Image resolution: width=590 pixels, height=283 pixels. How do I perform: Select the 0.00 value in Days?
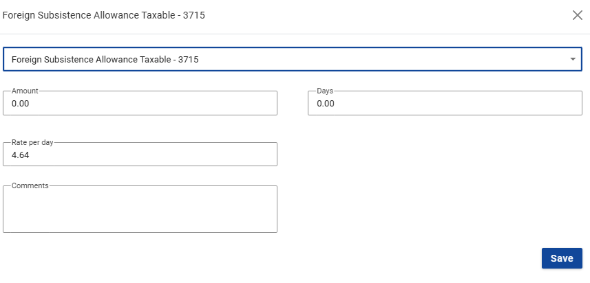pos(326,104)
